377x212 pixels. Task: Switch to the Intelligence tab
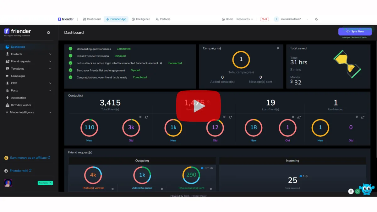click(x=141, y=19)
